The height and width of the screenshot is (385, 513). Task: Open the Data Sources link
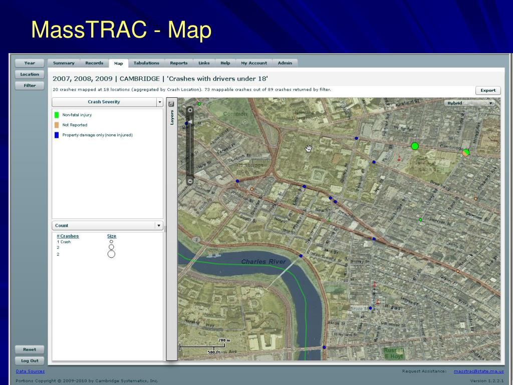point(30,371)
